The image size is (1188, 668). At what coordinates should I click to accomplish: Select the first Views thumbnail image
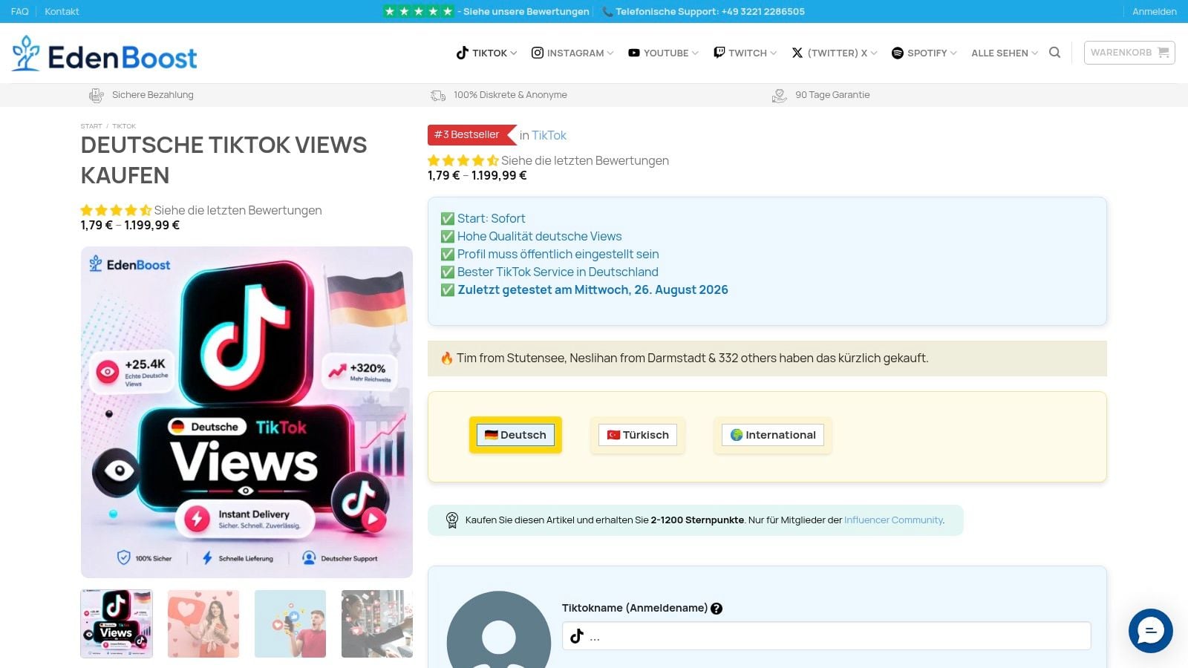pyautogui.click(x=117, y=623)
